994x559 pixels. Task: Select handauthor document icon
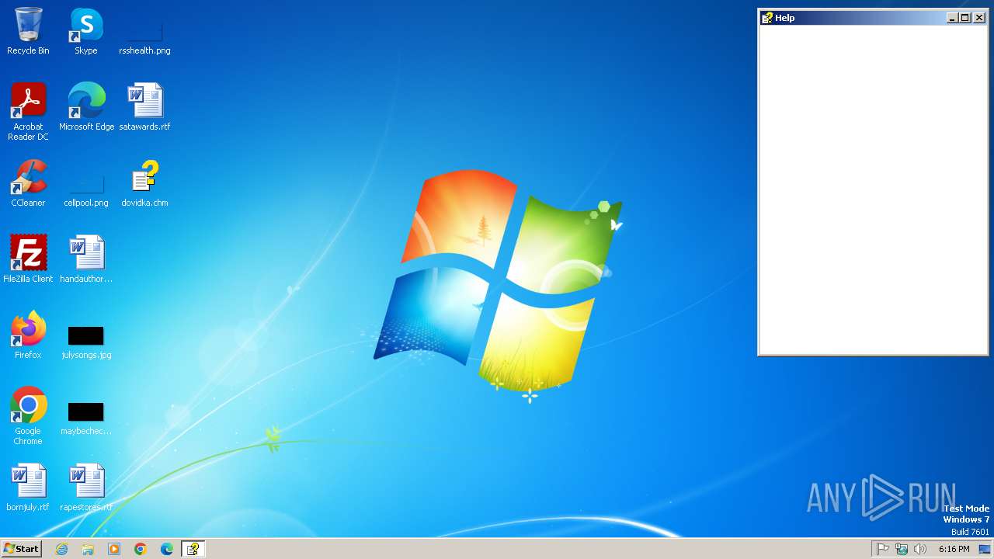(86, 259)
